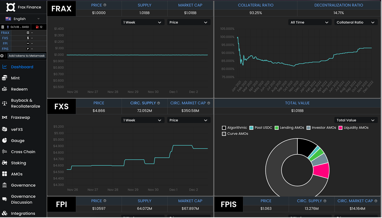Image resolution: width=382 pixels, height=218 pixels.
Task: Click the Staking tractor icon
Action: (4, 163)
